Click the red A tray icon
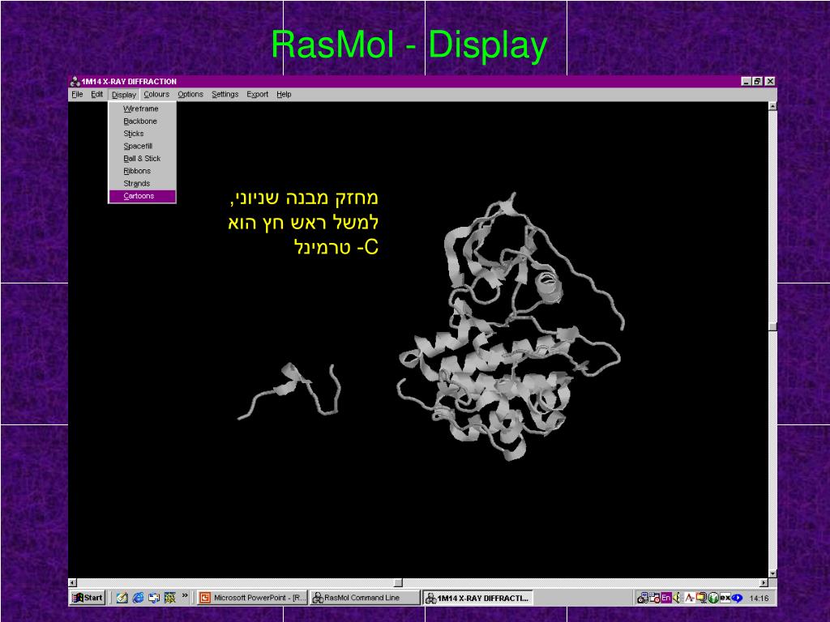This screenshot has height=622, width=830. tap(690, 598)
